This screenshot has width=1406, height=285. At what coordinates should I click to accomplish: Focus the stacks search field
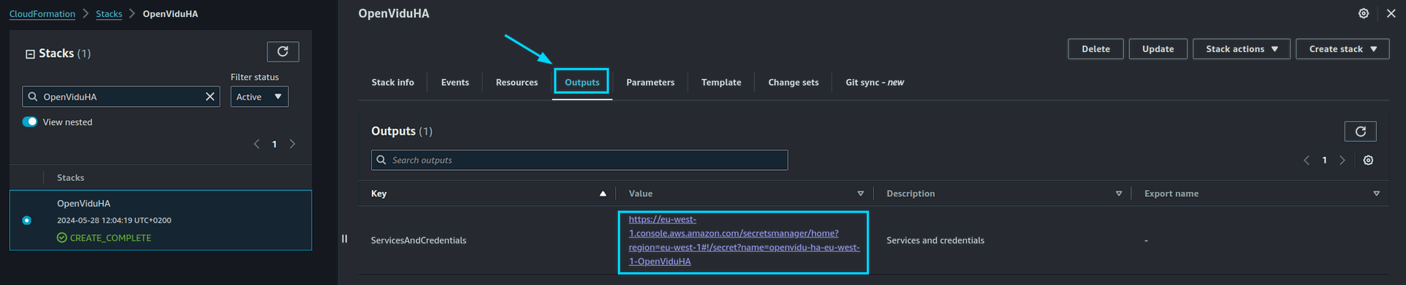(121, 97)
